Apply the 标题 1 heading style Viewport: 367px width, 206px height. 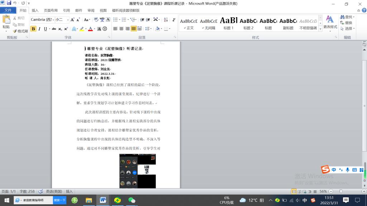228,24
